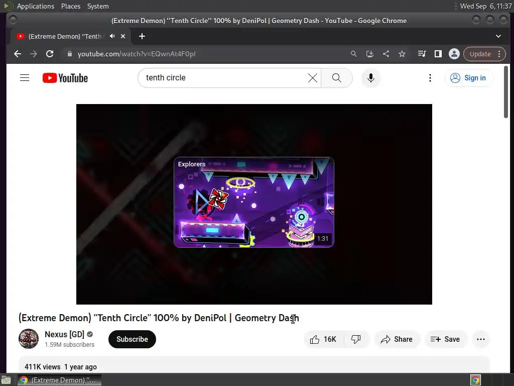
Task: View site information lock icon
Action: coord(69,54)
